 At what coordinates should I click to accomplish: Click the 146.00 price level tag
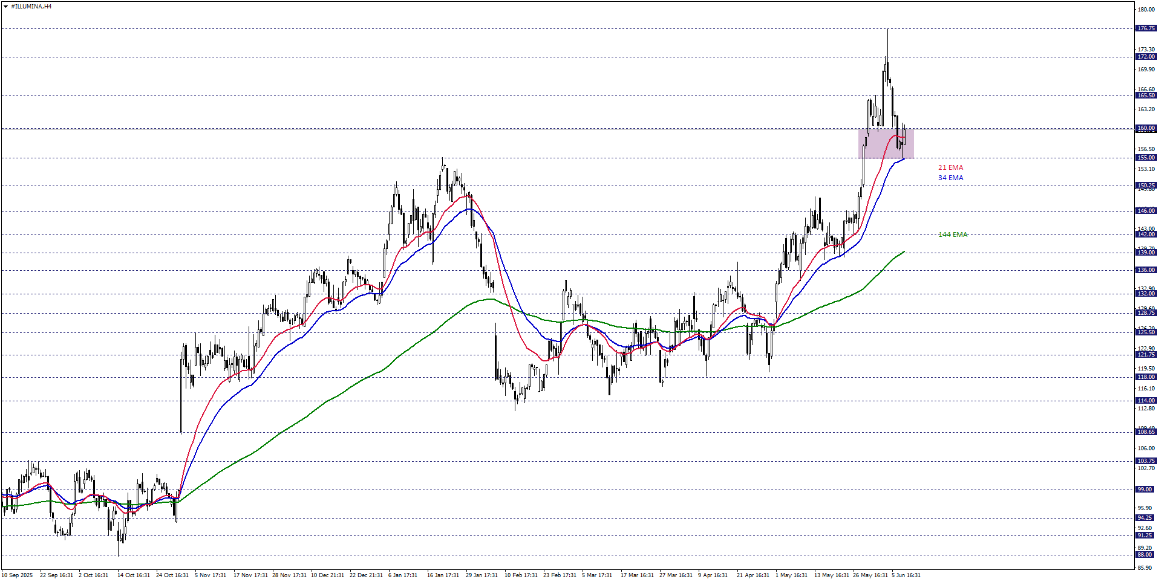click(1146, 211)
